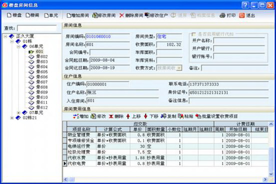Click the 房间编码 field
Image resolution: width=276 pixels, height=184 pixels.
point(107,36)
